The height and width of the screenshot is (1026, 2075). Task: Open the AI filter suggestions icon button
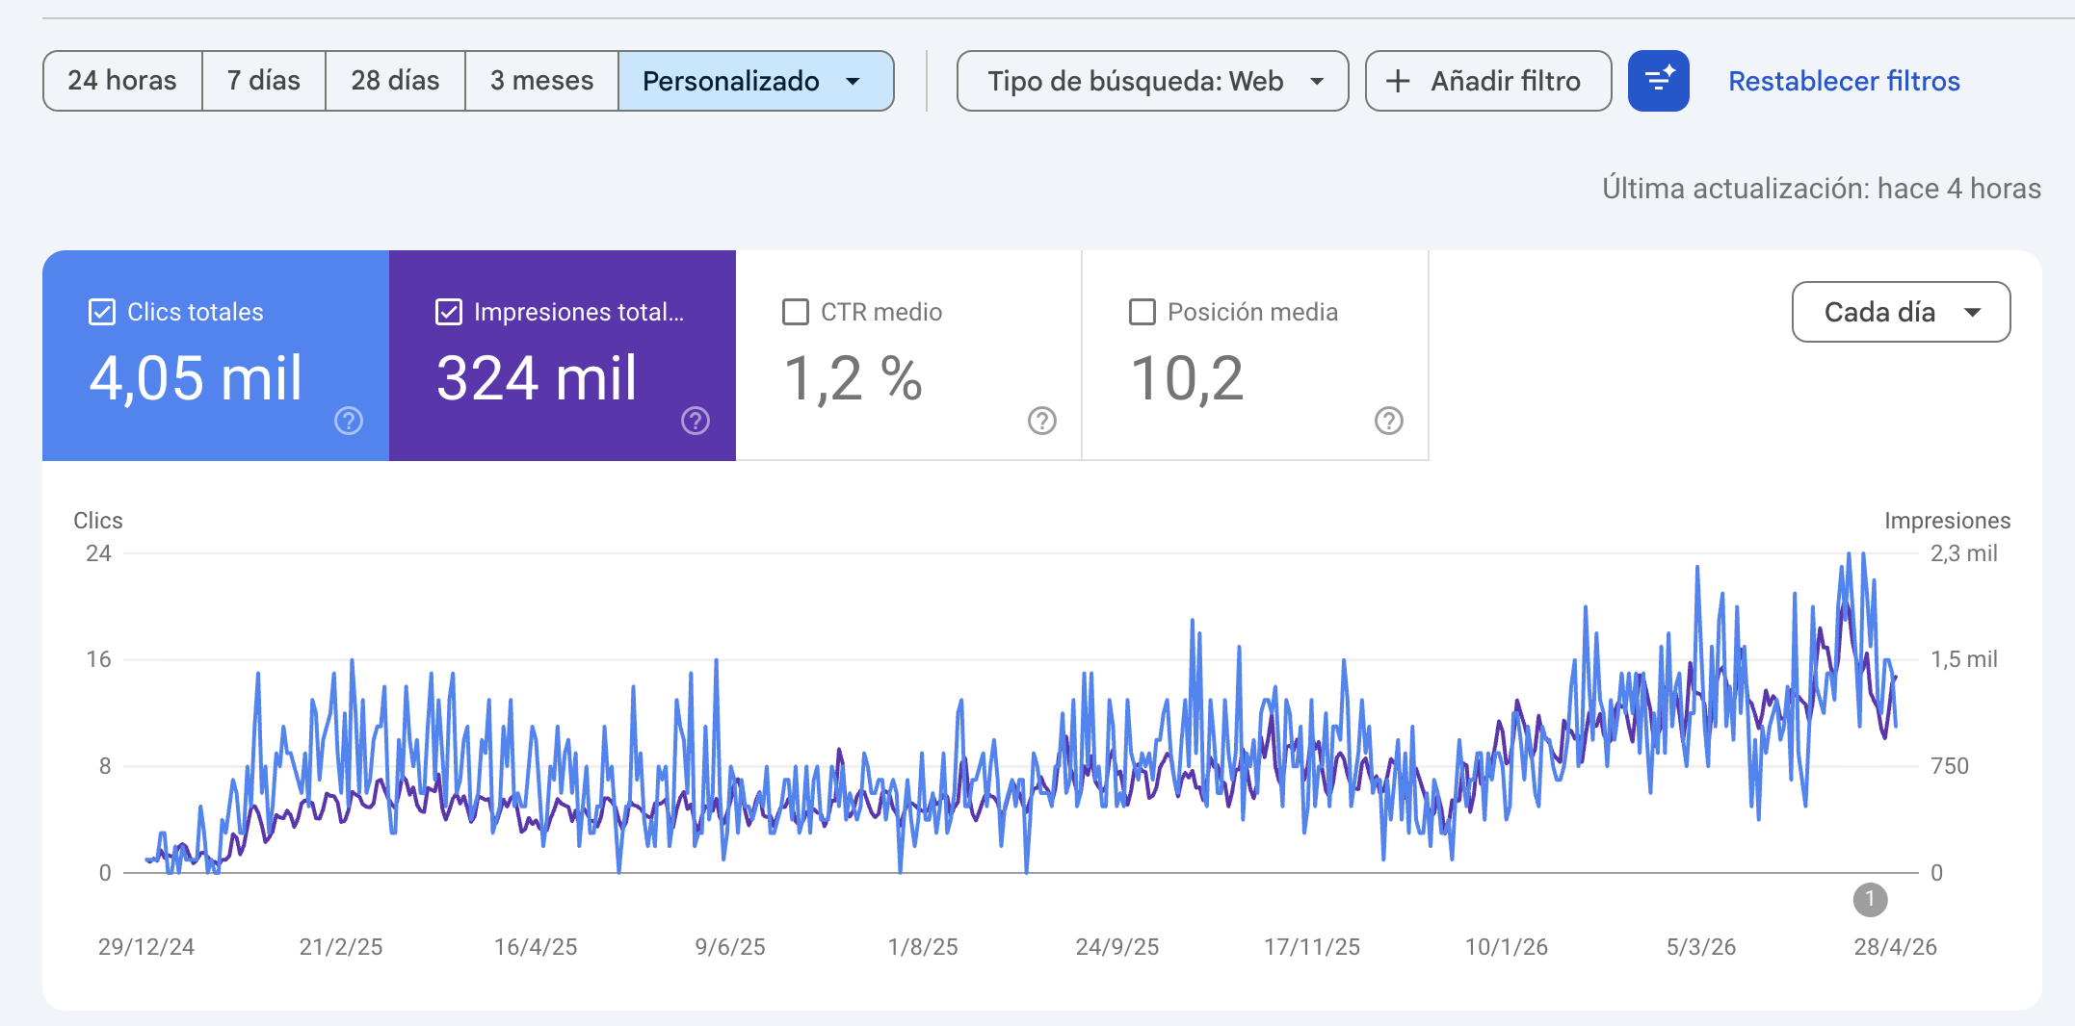pyautogui.click(x=1658, y=81)
